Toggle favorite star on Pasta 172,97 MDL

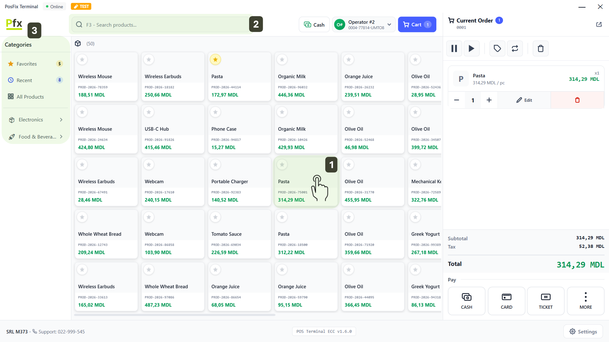pos(215,59)
